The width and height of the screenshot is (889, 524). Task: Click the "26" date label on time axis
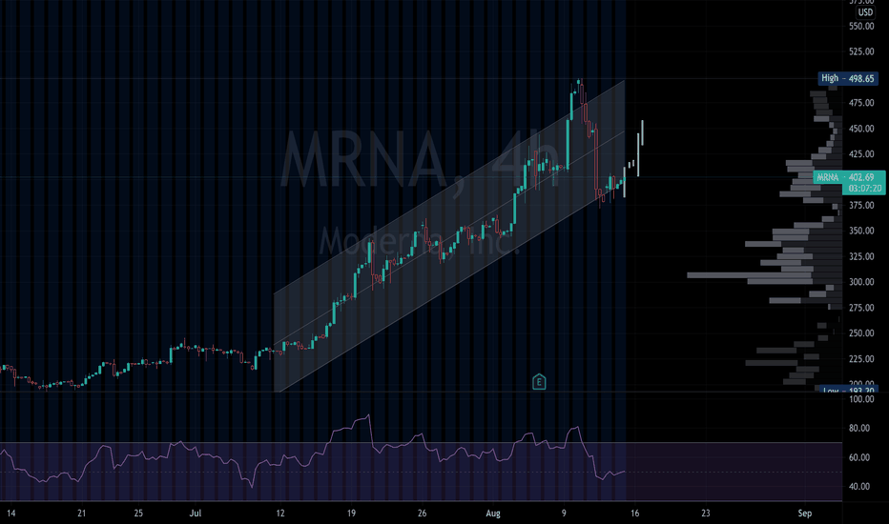(x=422, y=514)
